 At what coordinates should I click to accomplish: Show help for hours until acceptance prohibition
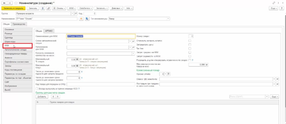[82, 78]
